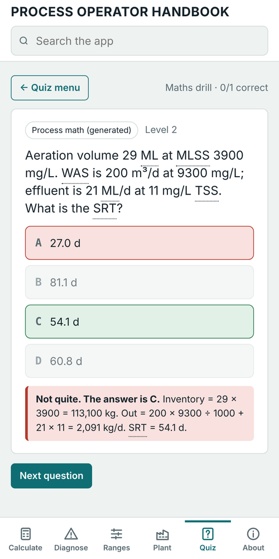
Task: Select the Quiz question mark icon
Action: [208, 534]
